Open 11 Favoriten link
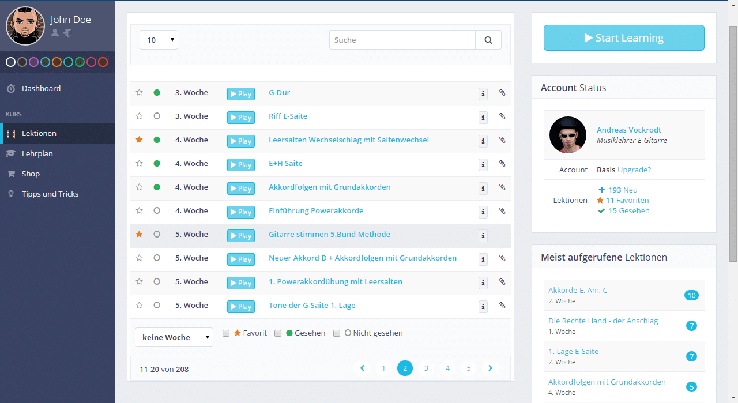Screen dimensions: 738x403 point(627,200)
